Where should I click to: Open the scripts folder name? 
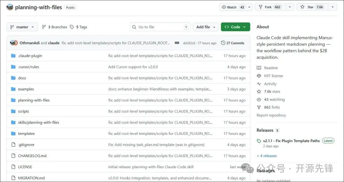point(24,111)
